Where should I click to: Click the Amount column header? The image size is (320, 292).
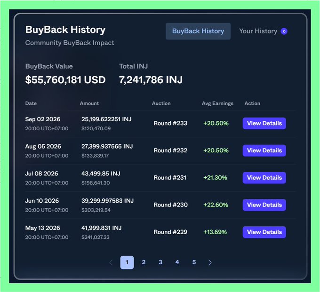click(x=89, y=103)
